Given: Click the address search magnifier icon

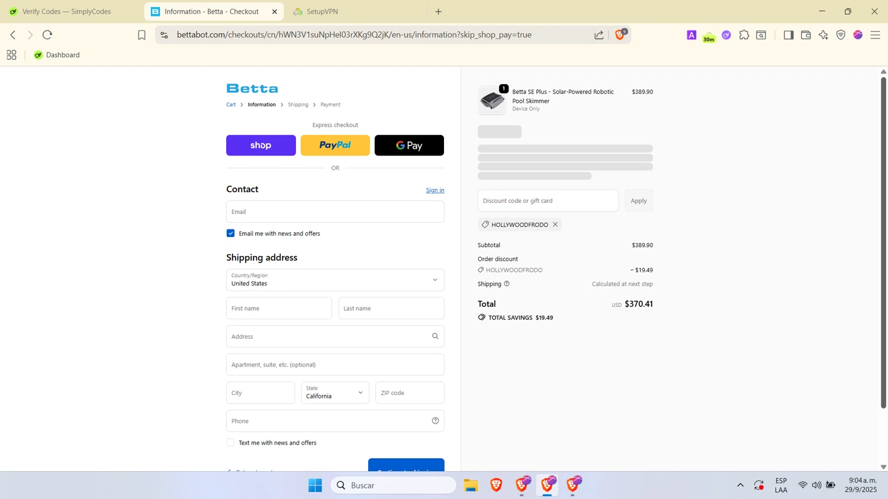Looking at the screenshot, I should pos(435,336).
